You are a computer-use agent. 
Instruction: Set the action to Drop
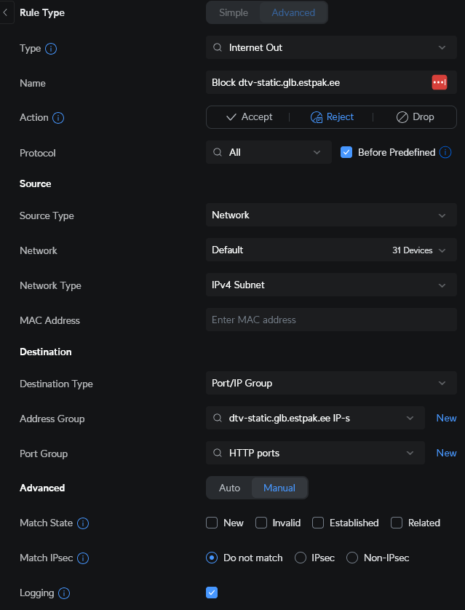point(416,117)
